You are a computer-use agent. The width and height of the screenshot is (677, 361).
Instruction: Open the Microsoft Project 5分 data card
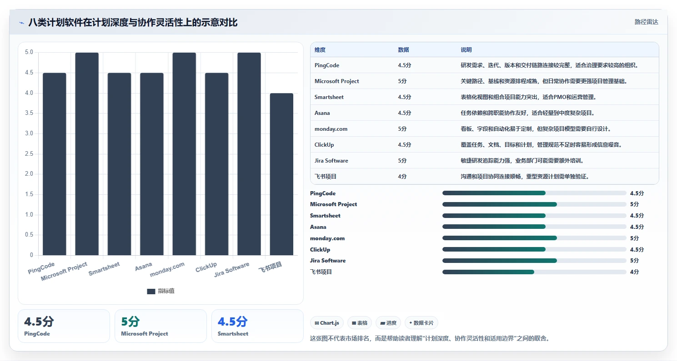point(160,326)
